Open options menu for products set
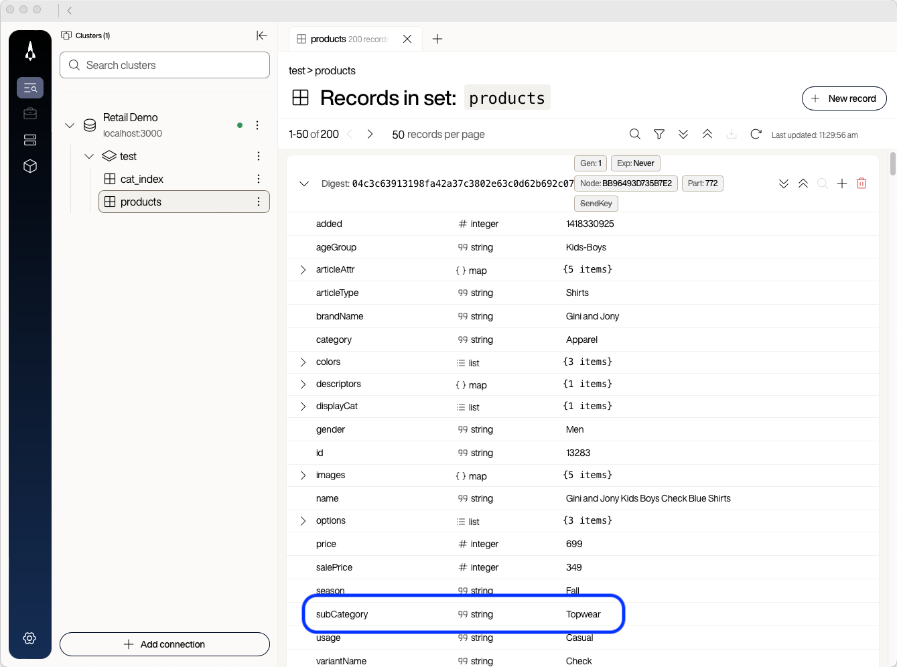The width and height of the screenshot is (897, 667). [259, 202]
